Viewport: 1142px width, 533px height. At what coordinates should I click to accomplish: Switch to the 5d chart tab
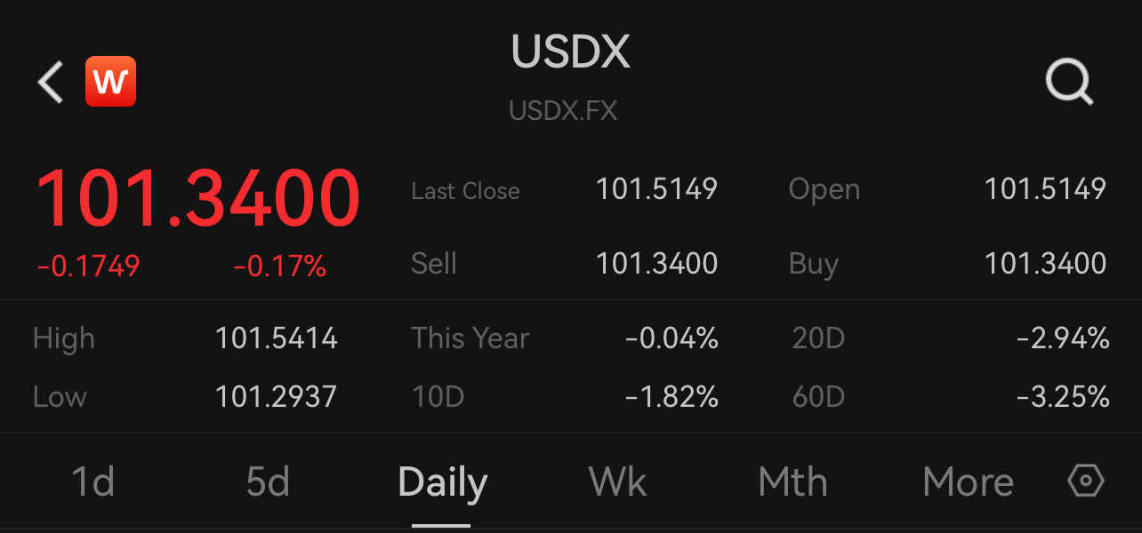click(x=268, y=482)
